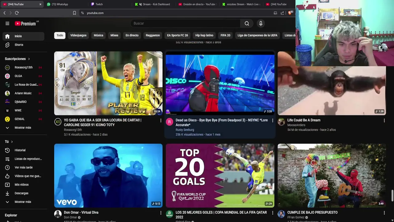Screen dimensions: 394x222
Task: Click the YouTube Premium logo
Action: [x=25, y=23]
